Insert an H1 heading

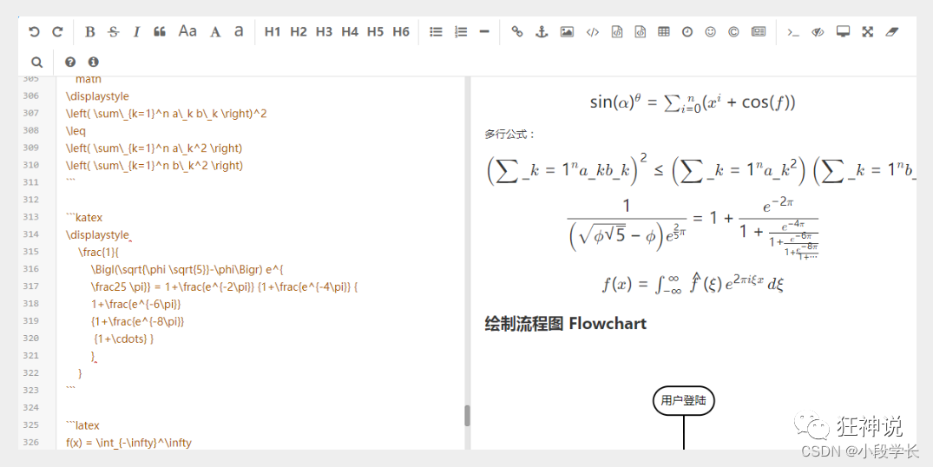pyautogui.click(x=273, y=32)
